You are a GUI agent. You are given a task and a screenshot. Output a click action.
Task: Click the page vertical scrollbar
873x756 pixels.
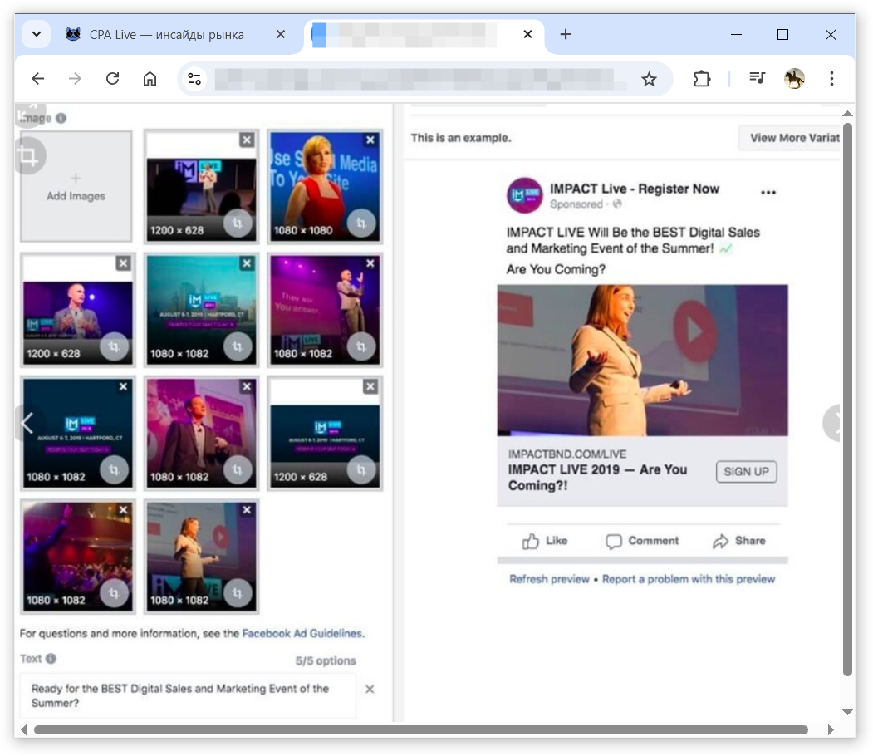[847, 399]
